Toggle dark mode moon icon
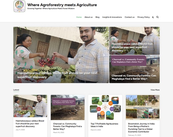The width and height of the screenshot is (173, 137). point(153,17)
